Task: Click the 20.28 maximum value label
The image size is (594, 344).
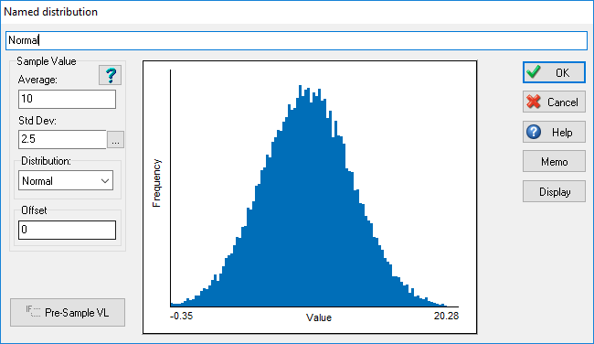Action: tap(446, 316)
